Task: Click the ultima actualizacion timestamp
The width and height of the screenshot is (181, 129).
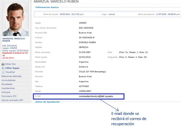Action: [168, 14]
